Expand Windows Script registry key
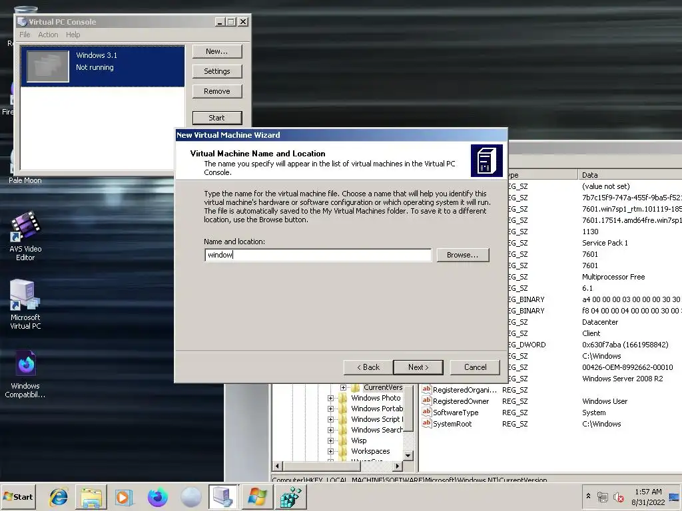This screenshot has height=511, width=682. [330, 419]
